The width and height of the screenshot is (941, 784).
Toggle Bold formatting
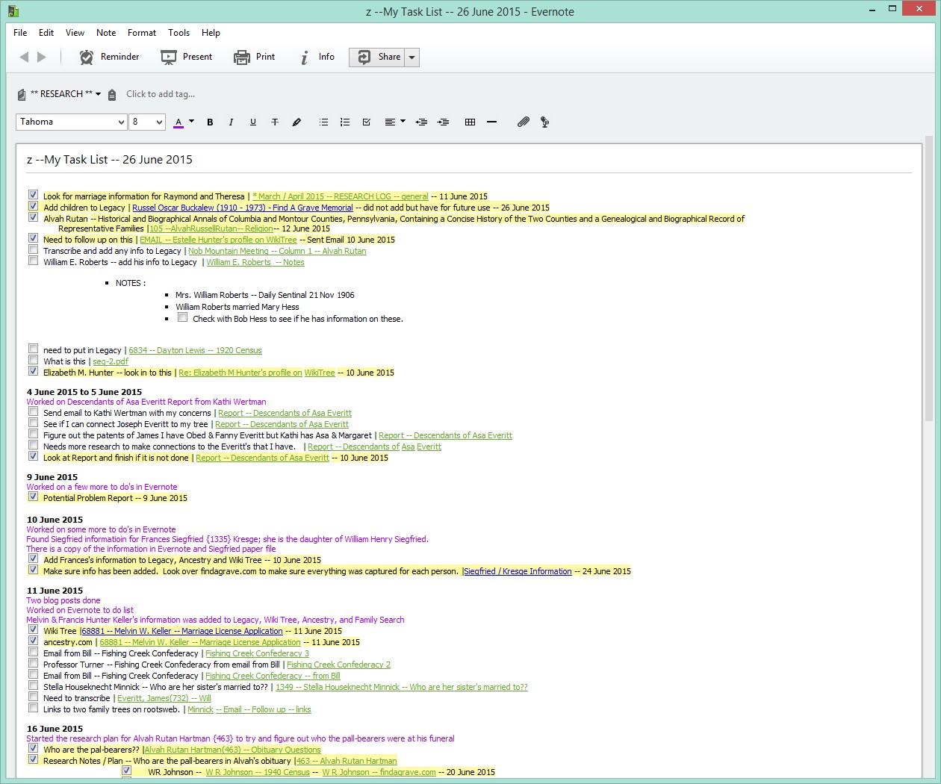tap(210, 122)
